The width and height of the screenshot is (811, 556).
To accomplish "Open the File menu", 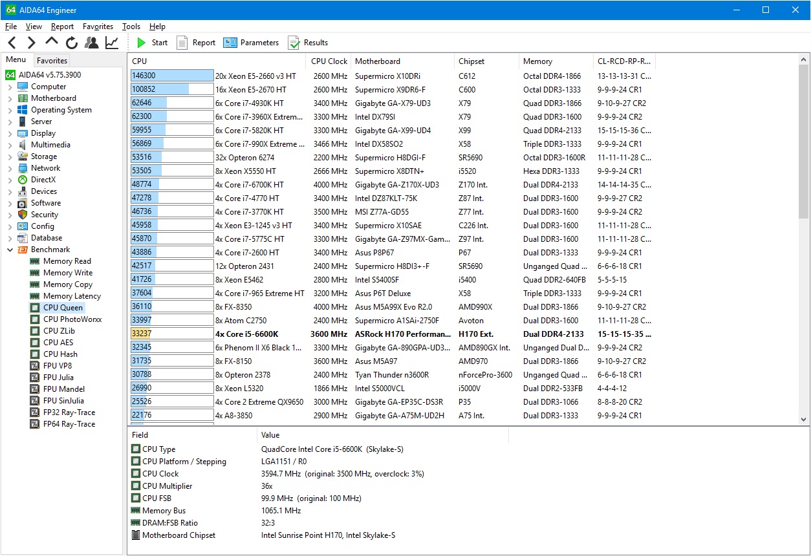I will (x=11, y=27).
